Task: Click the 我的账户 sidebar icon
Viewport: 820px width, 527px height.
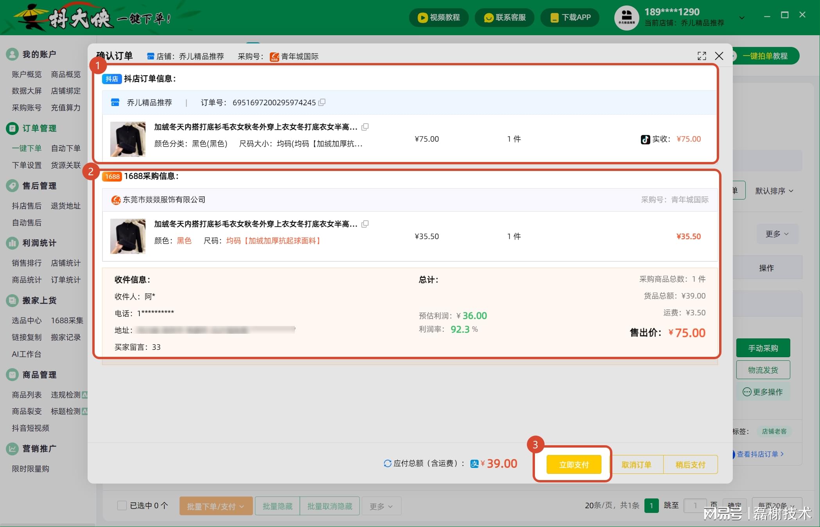Action: [12, 54]
